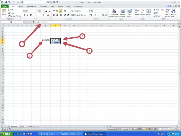Open the Date number format dropdown

107,11
